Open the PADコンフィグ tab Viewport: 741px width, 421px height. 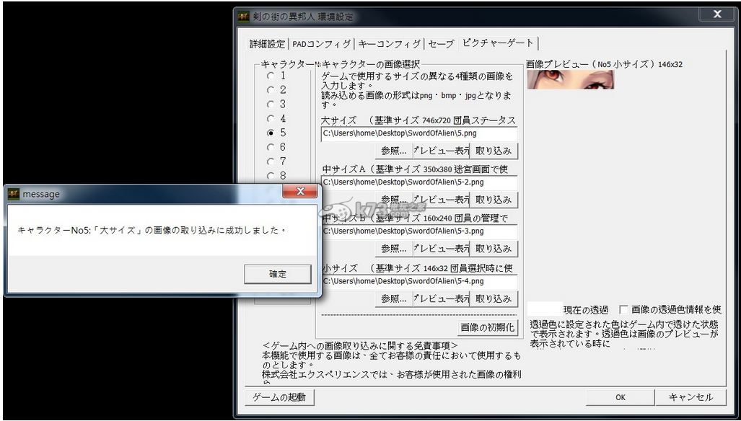click(x=321, y=44)
